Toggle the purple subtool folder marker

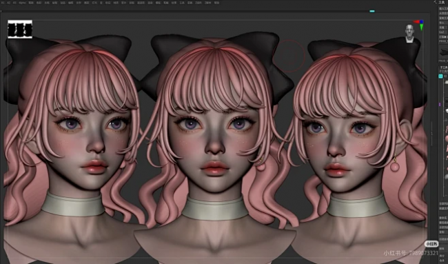[440, 105]
